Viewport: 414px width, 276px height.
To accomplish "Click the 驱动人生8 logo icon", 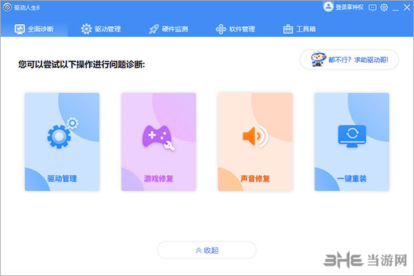I will (7, 8).
